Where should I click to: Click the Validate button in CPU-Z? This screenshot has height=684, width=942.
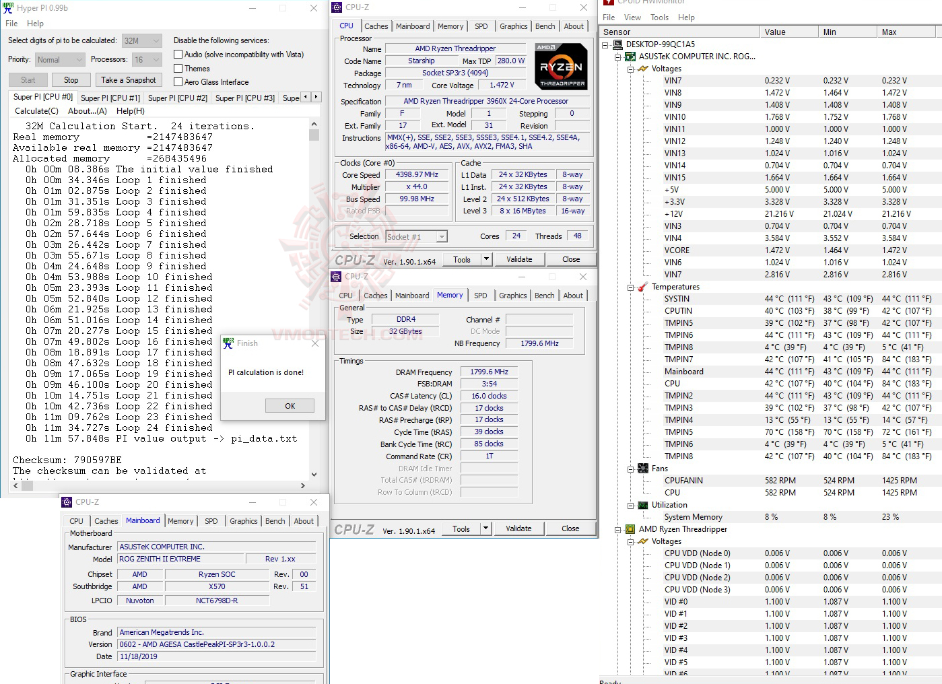click(x=519, y=259)
